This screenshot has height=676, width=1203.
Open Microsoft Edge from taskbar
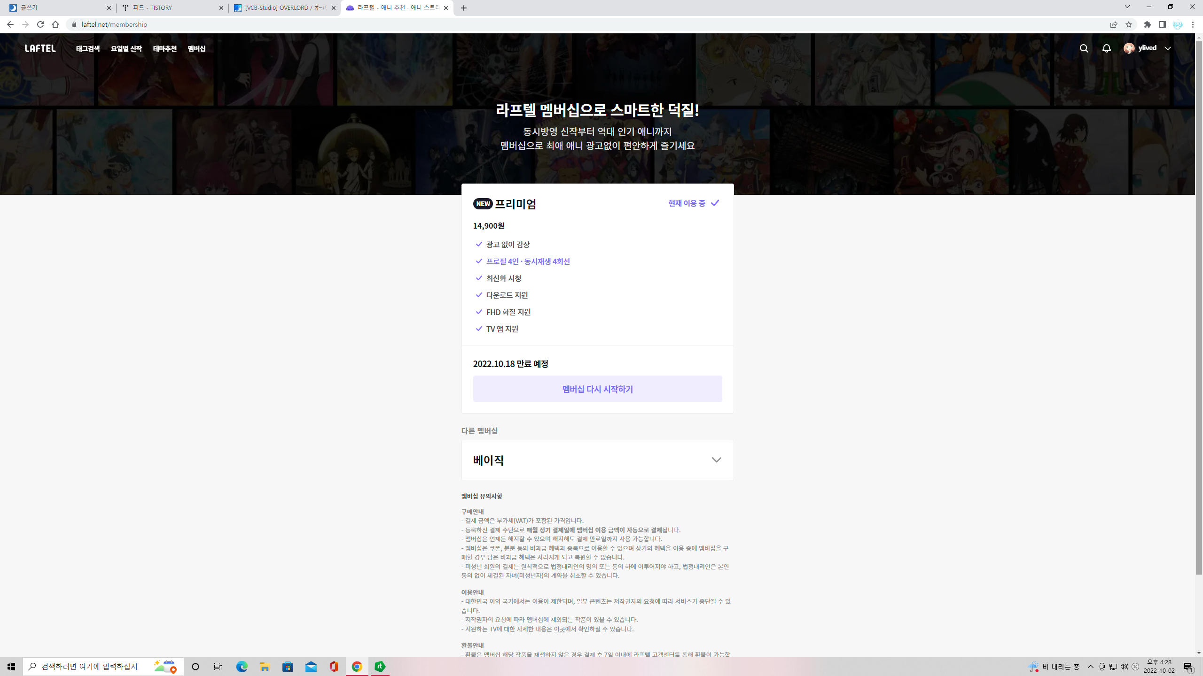click(x=242, y=667)
